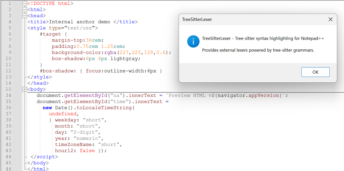Click 'Tree-sitter syntax highlighting for Notepad++' text
The image size is (344, 171).
coord(279,38)
